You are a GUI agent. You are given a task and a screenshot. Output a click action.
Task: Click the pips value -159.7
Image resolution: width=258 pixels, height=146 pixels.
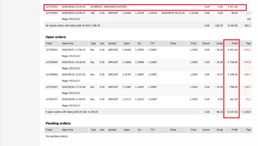(x=247, y=87)
